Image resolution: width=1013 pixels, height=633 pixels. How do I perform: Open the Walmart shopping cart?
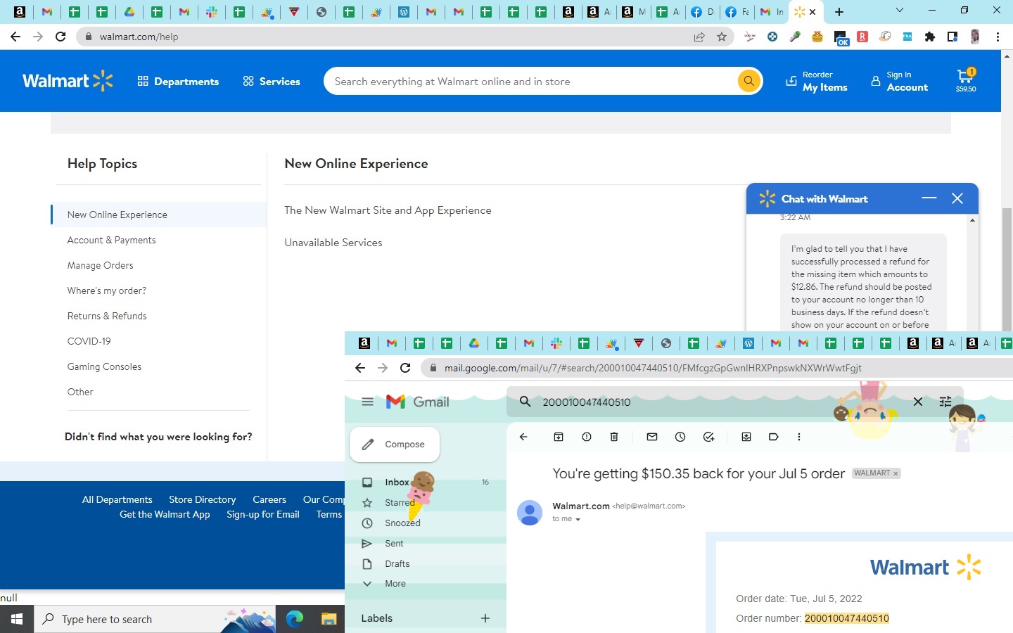[966, 80]
